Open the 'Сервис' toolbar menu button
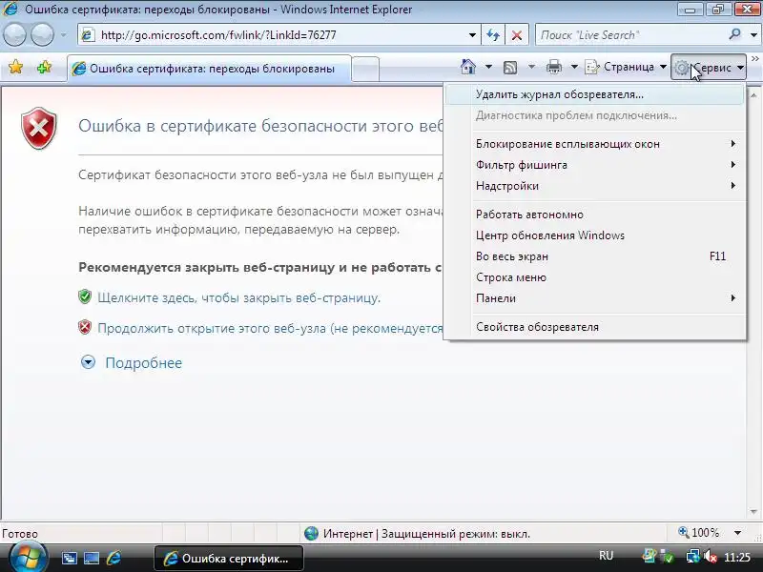Viewport: 763px width, 572px height. [x=708, y=67]
